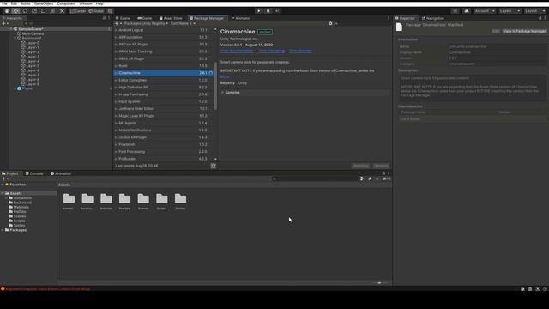Open the Layout dropdown

[x=534, y=11]
